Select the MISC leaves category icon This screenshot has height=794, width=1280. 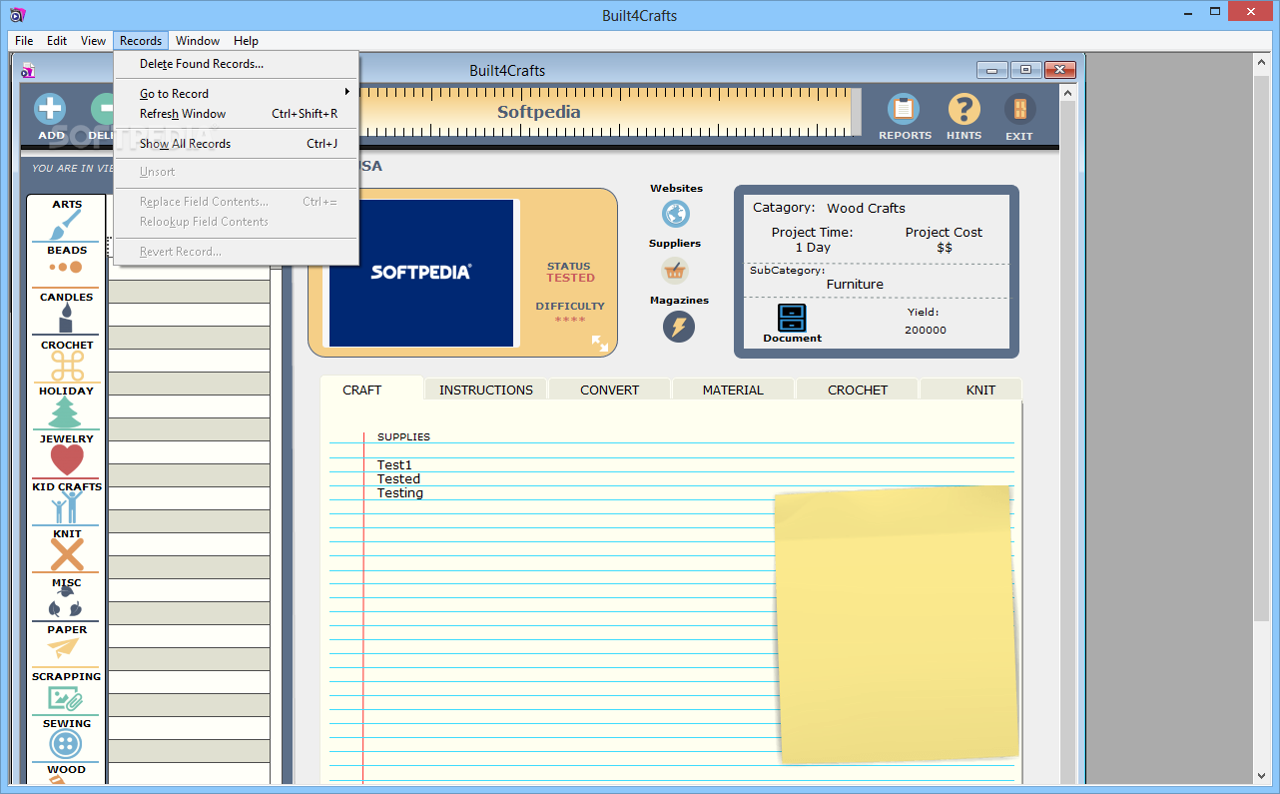point(66,603)
